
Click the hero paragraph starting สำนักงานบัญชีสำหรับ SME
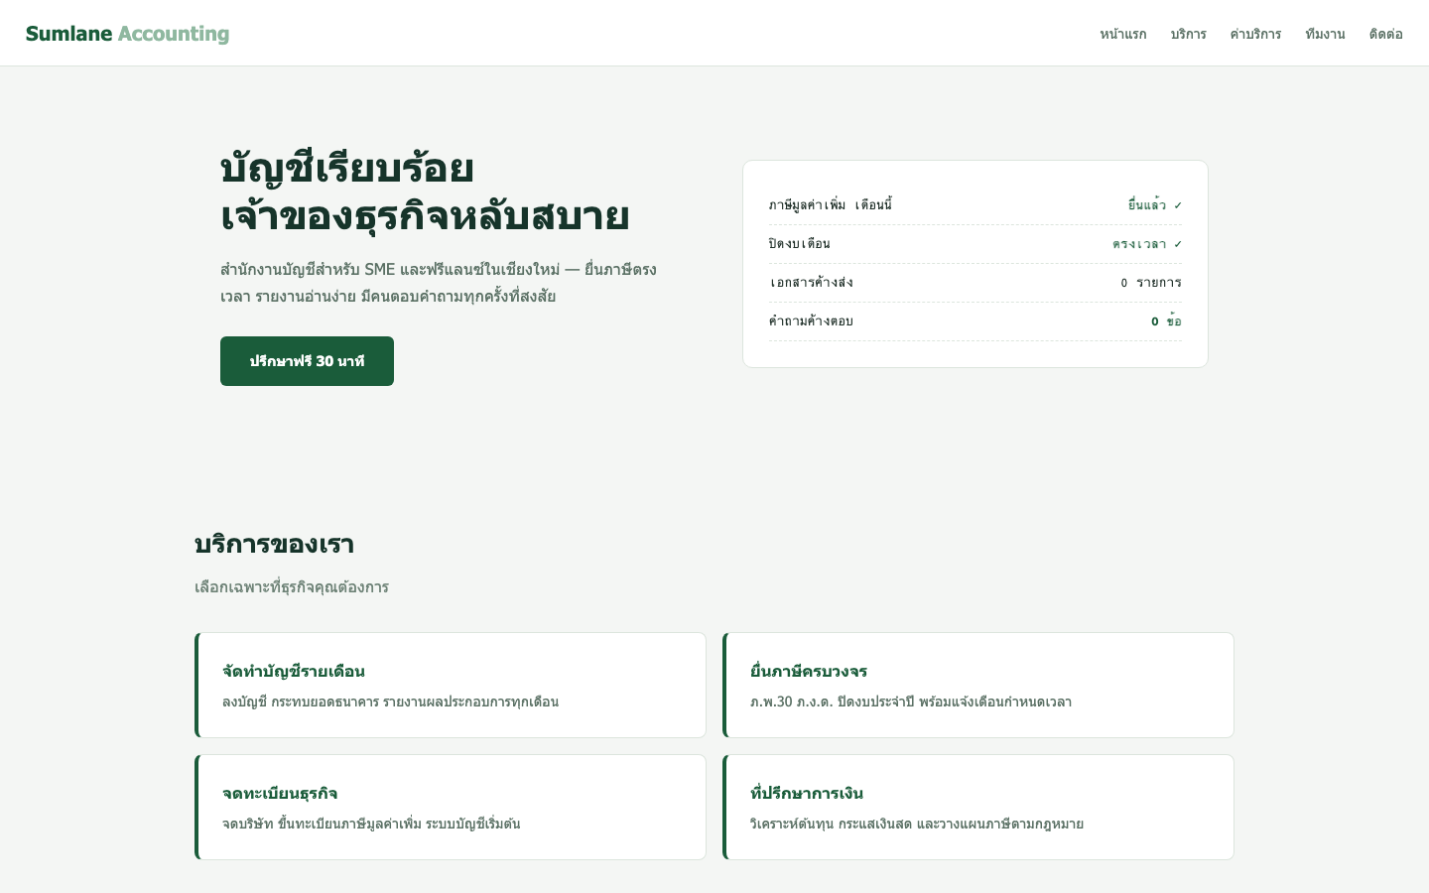(439, 283)
